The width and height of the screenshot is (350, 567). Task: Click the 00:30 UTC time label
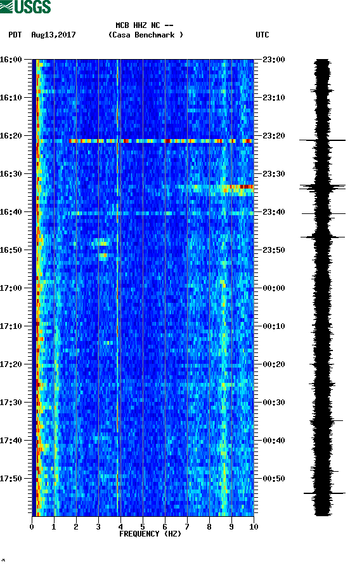click(274, 402)
